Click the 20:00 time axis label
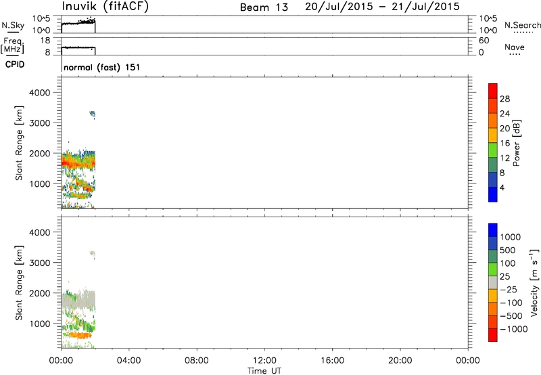This screenshot has height=375, width=541. coord(400,361)
